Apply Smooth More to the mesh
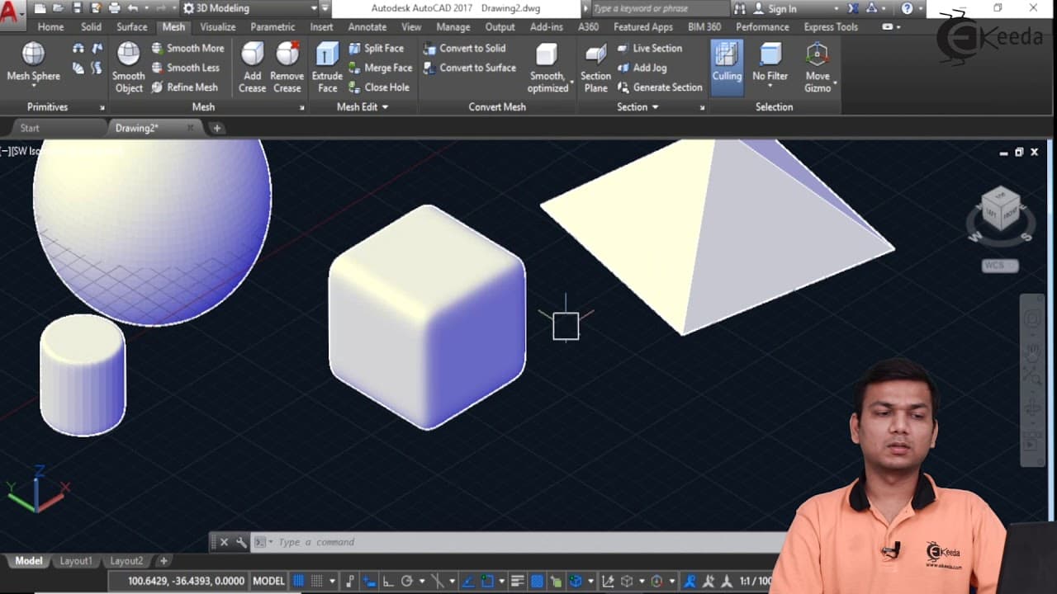This screenshot has height=594, width=1057. coord(187,48)
